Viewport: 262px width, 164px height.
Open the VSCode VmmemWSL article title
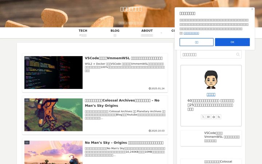tap(123, 58)
